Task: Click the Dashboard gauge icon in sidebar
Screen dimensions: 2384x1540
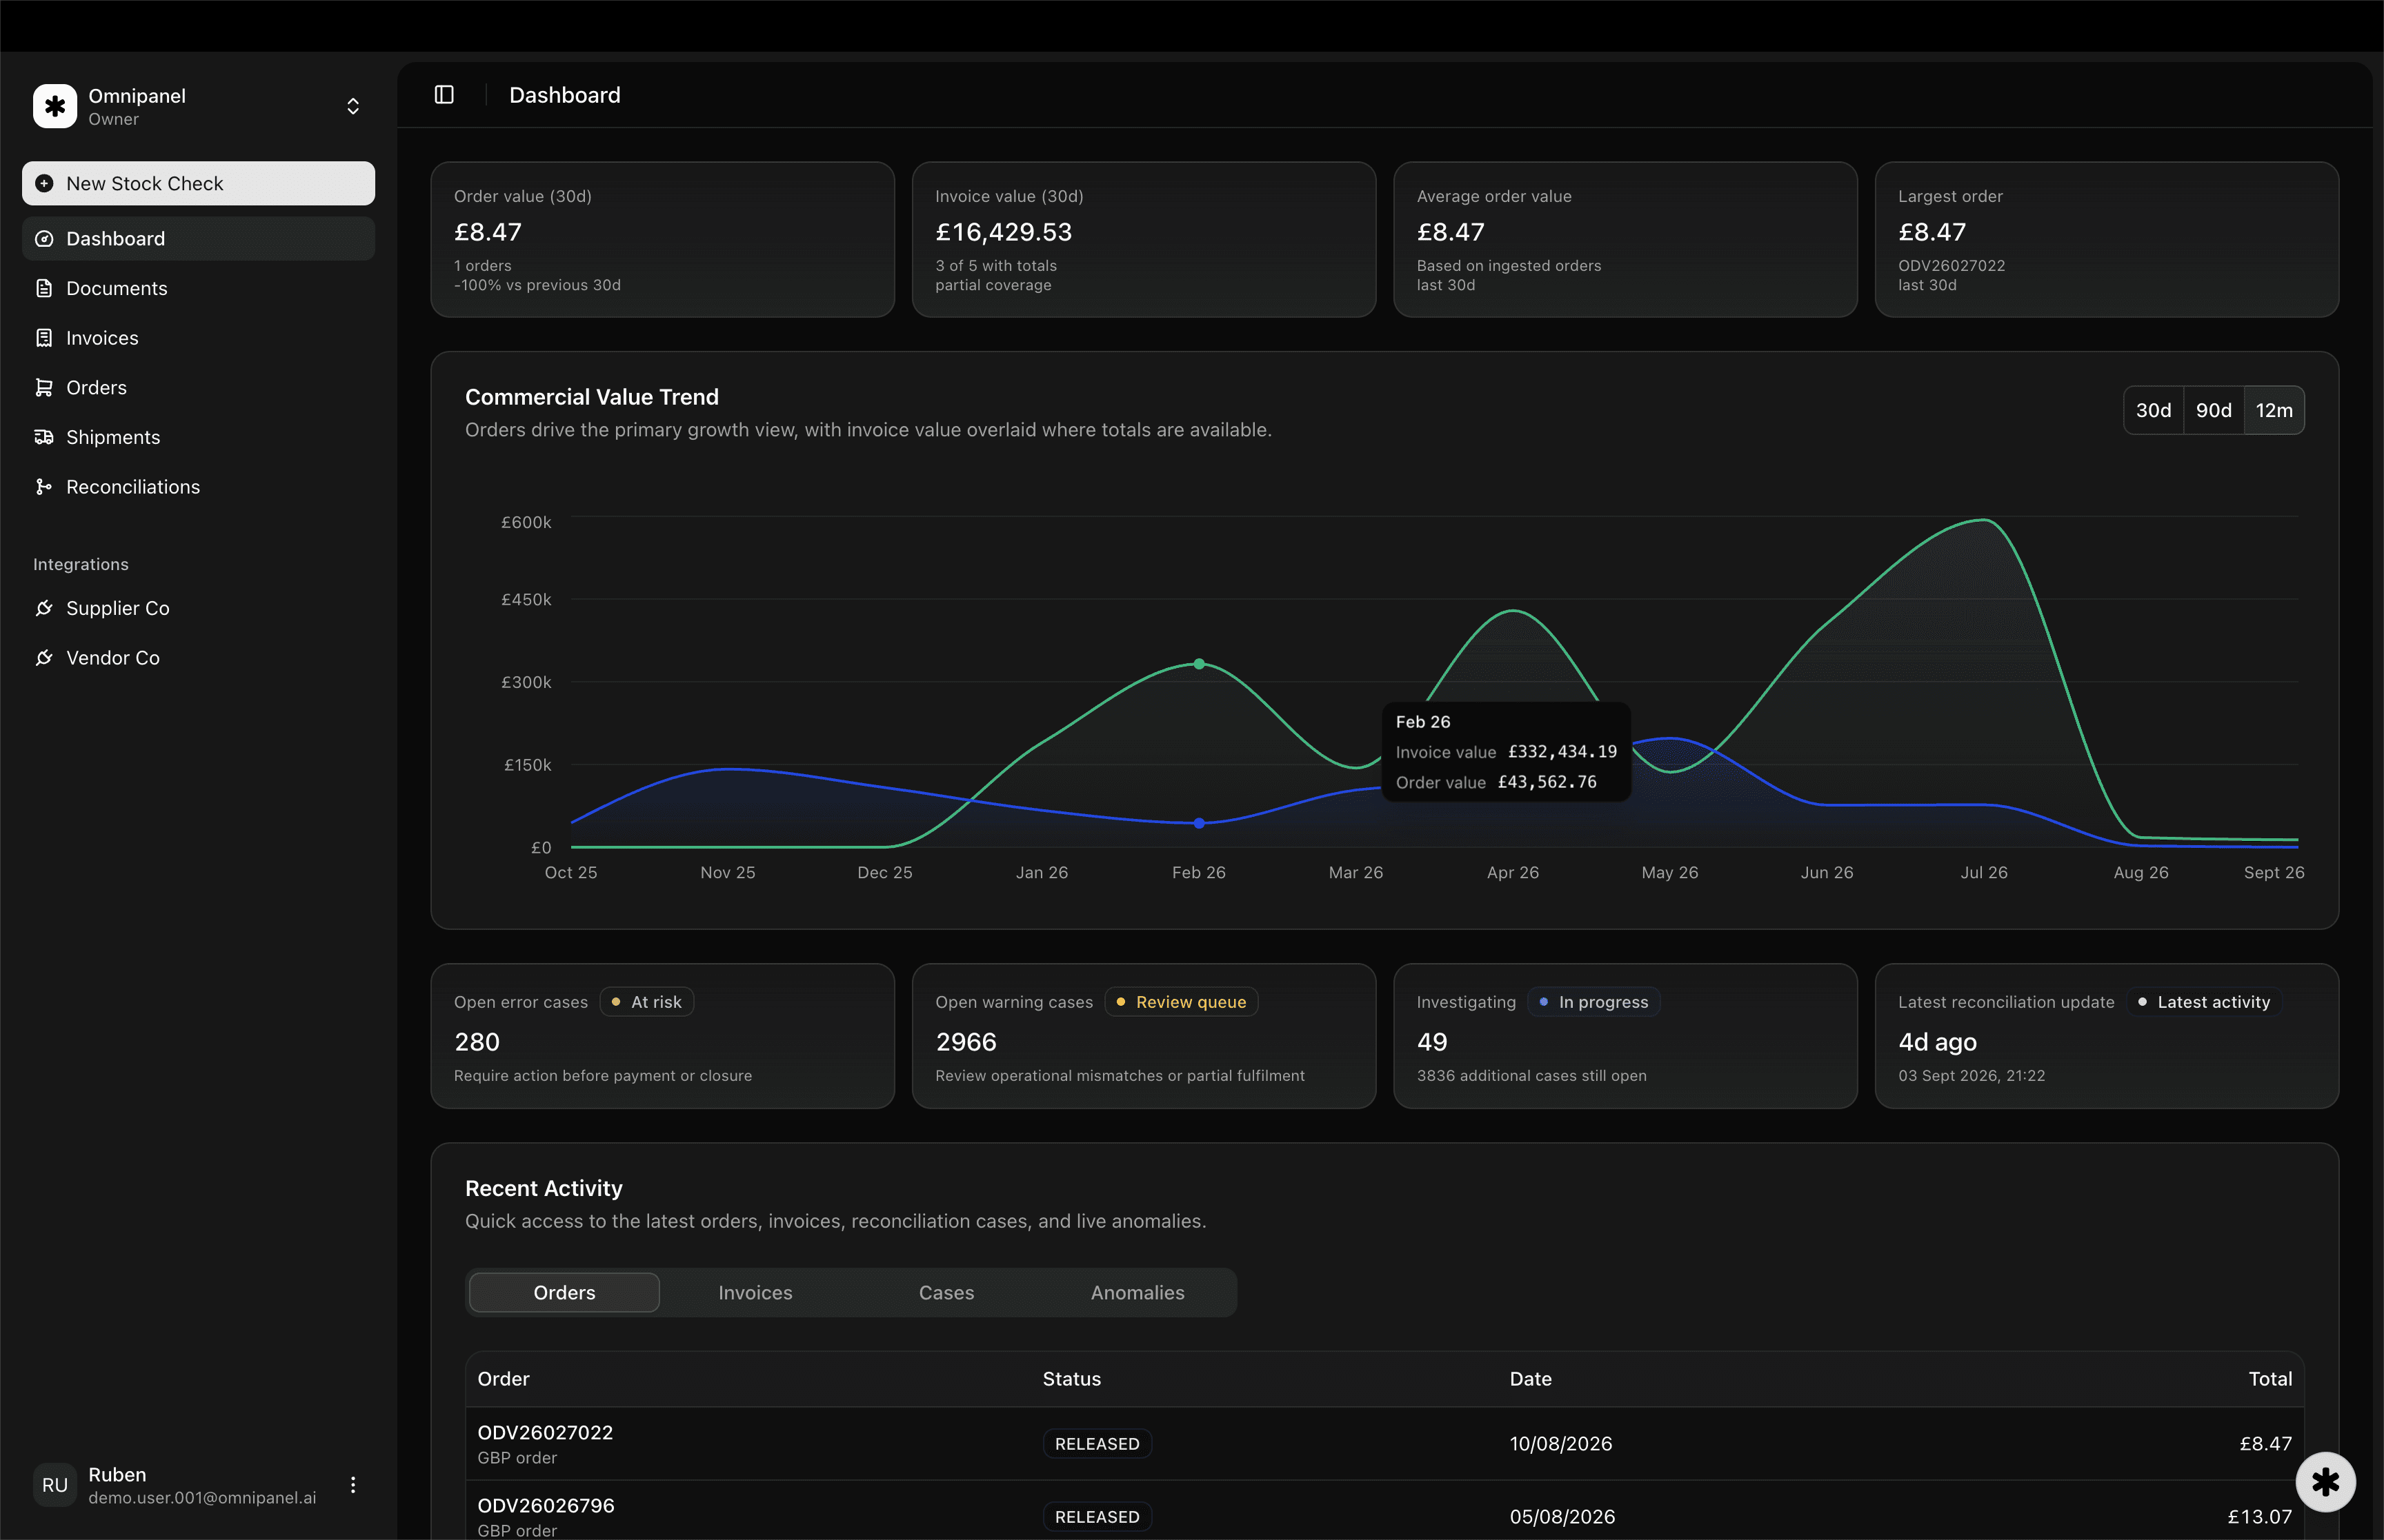Action: pyautogui.click(x=44, y=239)
